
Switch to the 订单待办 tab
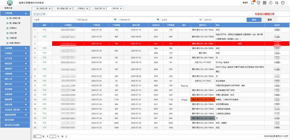click(x=81, y=8)
